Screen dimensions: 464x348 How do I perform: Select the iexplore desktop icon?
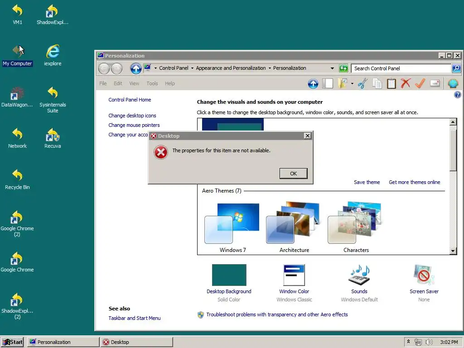(53, 55)
